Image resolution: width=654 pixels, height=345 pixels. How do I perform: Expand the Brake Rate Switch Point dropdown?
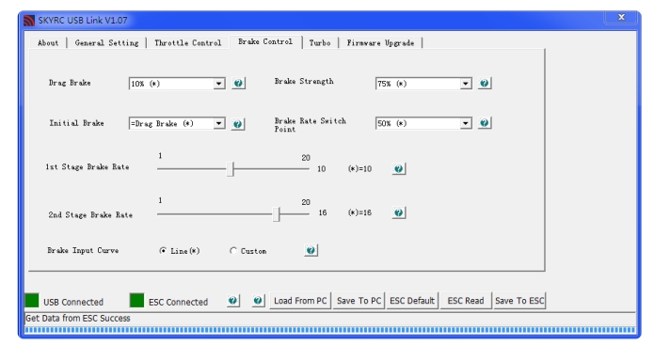(466, 123)
